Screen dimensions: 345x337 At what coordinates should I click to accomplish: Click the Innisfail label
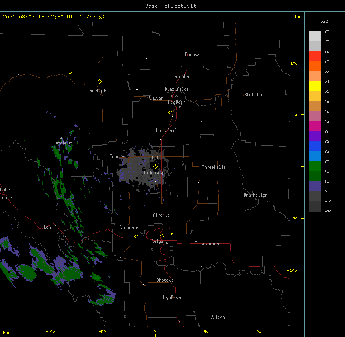click(x=166, y=130)
